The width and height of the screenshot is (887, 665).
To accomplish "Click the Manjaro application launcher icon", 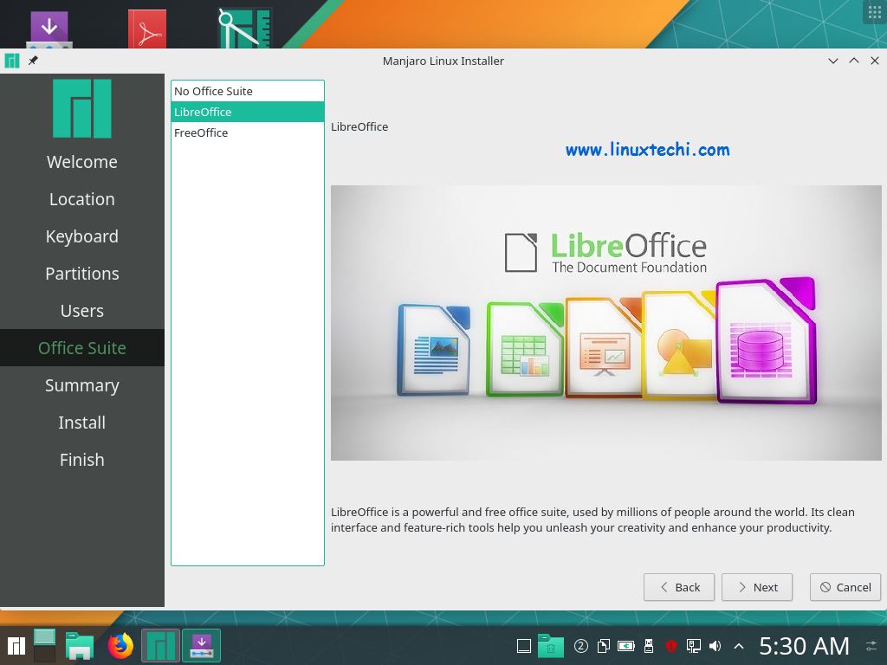I will [x=16, y=646].
